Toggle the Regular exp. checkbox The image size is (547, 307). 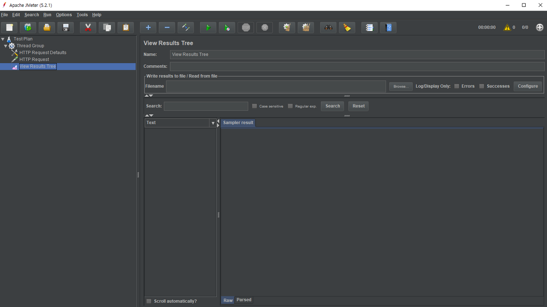click(291, 106)
